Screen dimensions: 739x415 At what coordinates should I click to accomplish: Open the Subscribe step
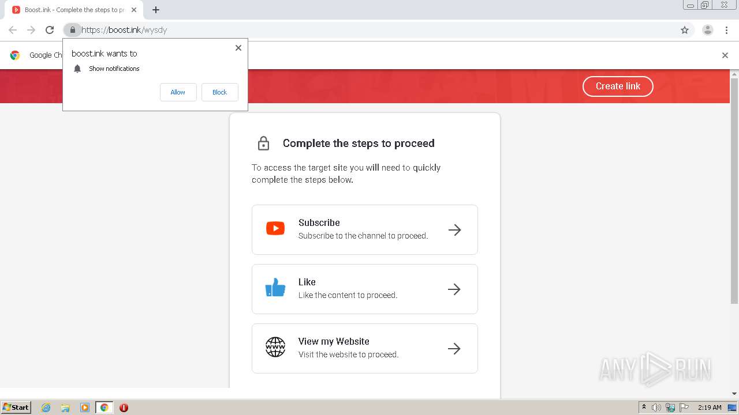(x=365, y=229)
